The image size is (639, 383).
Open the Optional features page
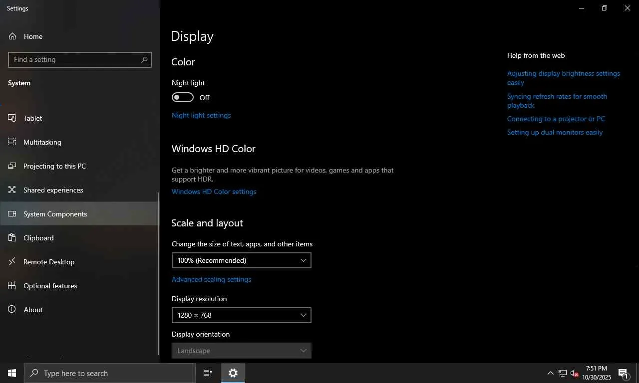pyautogui.click(x=79, y=286)
